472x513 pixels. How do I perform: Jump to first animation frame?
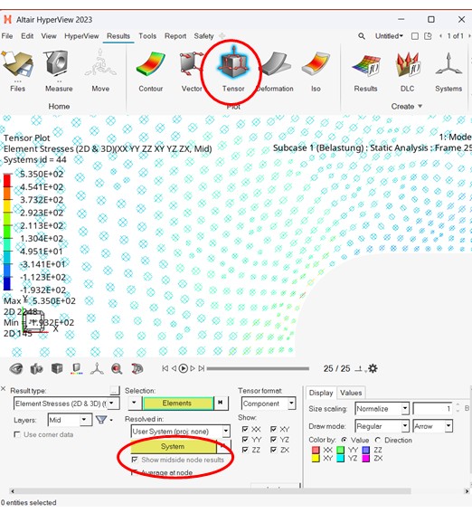click(x=165, y=368)
